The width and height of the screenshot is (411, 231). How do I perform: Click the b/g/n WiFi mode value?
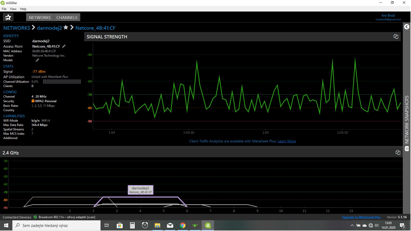(x=35, y=120)
